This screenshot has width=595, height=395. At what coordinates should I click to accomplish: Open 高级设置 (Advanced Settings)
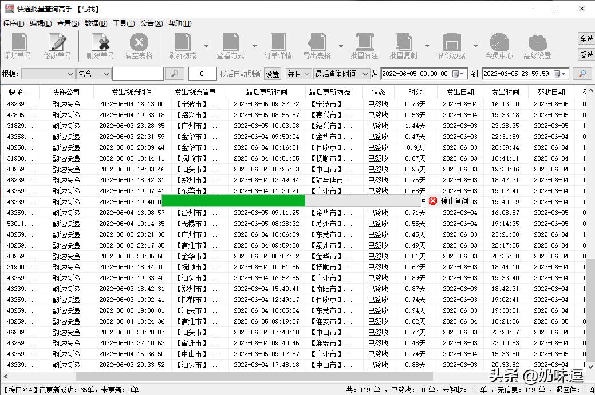pos(537,46)
